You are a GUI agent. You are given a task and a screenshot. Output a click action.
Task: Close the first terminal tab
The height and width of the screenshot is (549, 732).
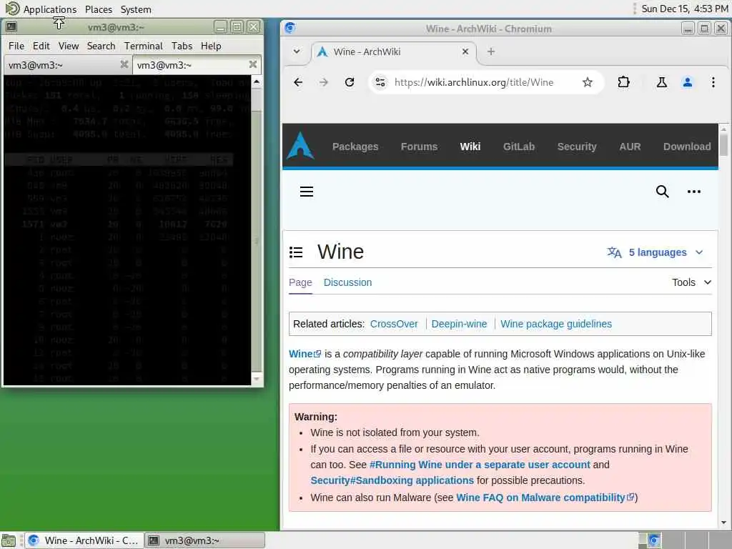click(x=124, y=64)
